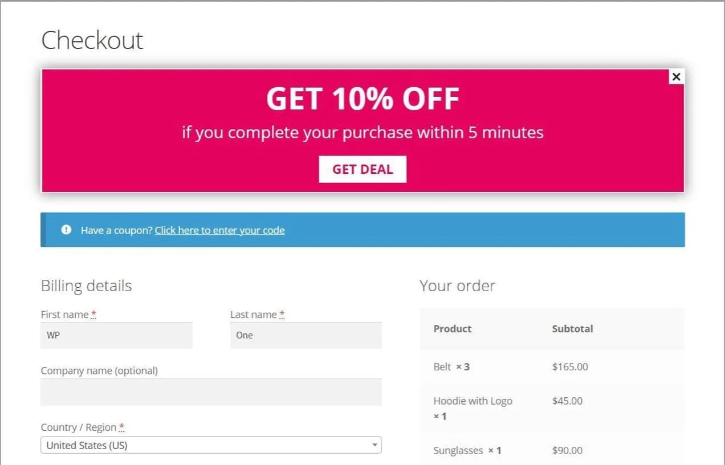Click the Company name optional field
The height and width of the screenshot is (465, 725).
click(x=211, y=391)
